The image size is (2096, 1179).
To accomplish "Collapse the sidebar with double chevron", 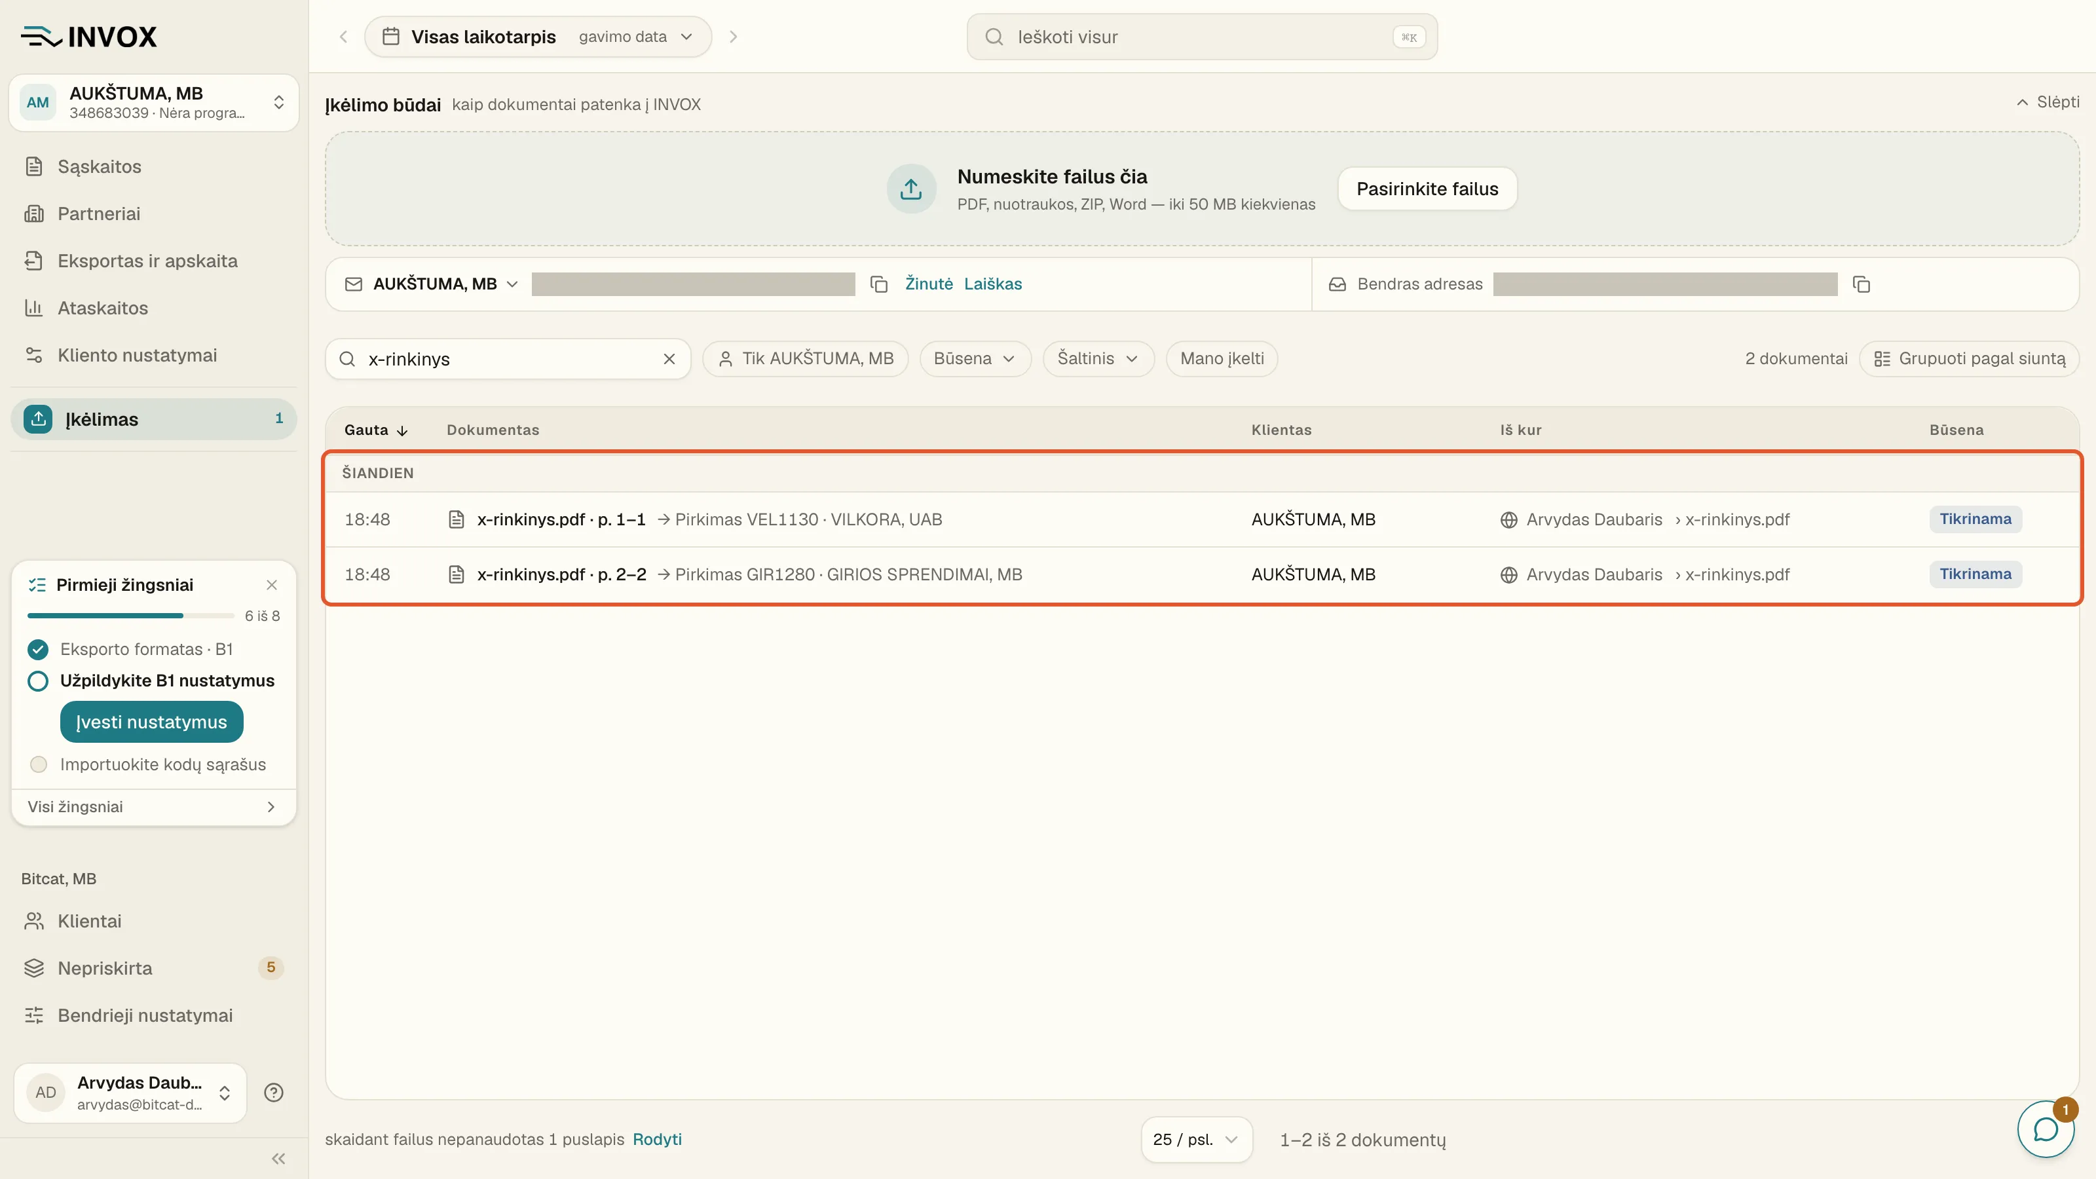I will 278,1159.
